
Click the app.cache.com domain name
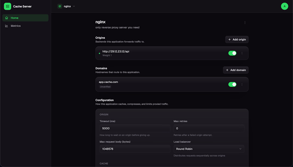[x=108, y=82]
